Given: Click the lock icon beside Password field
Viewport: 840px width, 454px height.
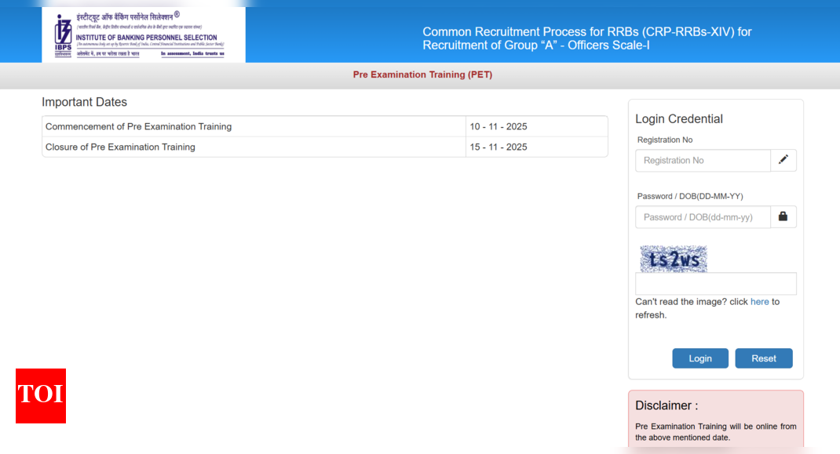Looking at the screenshot, I should (x=783, y=216).
